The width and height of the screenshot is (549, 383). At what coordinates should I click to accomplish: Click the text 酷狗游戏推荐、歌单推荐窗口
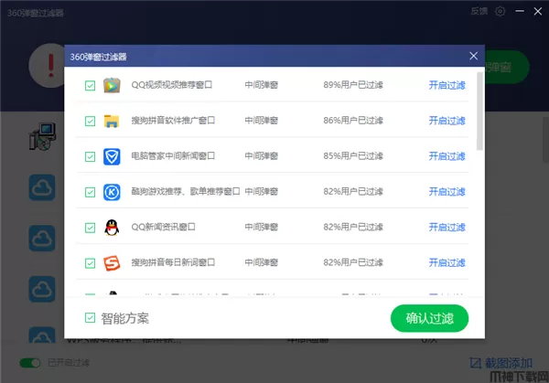click(x=186, y=192)
